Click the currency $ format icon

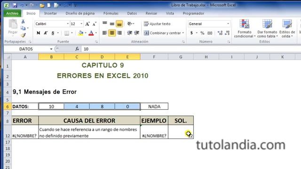coord(191,33)
